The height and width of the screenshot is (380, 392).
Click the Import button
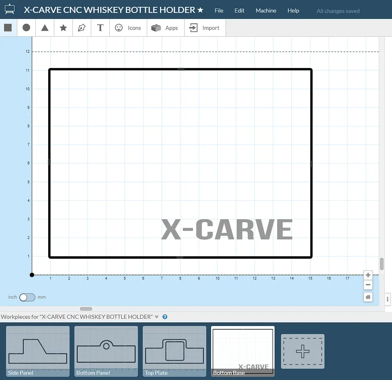(205, 28)
